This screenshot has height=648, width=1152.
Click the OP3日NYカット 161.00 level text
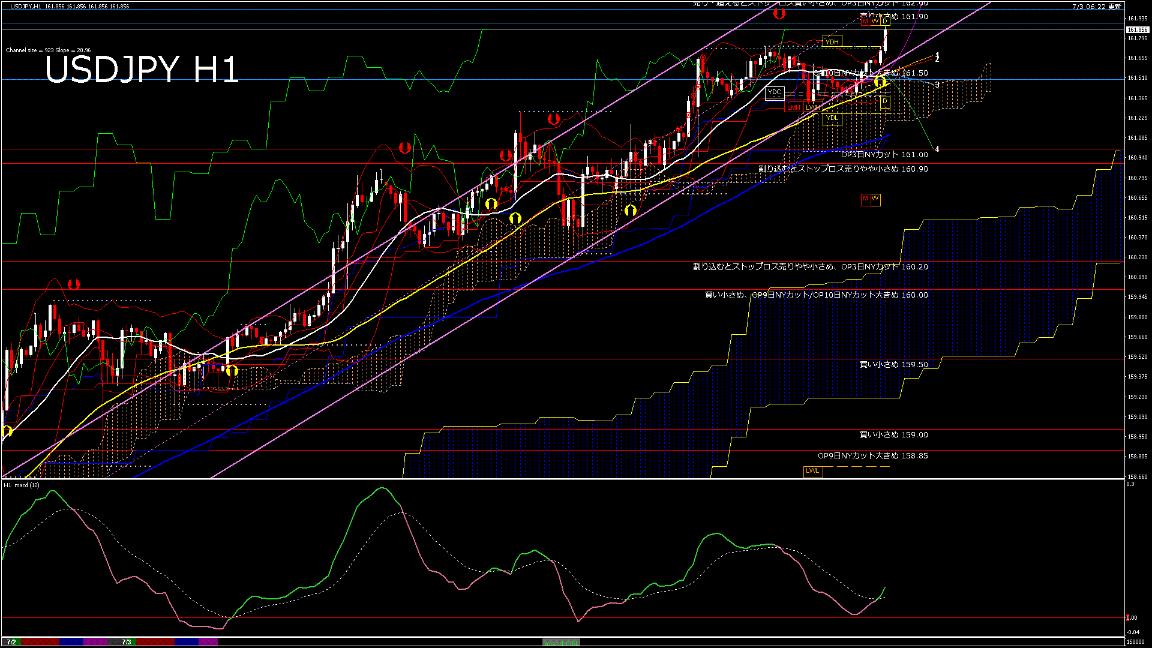[x=884, y=155]
